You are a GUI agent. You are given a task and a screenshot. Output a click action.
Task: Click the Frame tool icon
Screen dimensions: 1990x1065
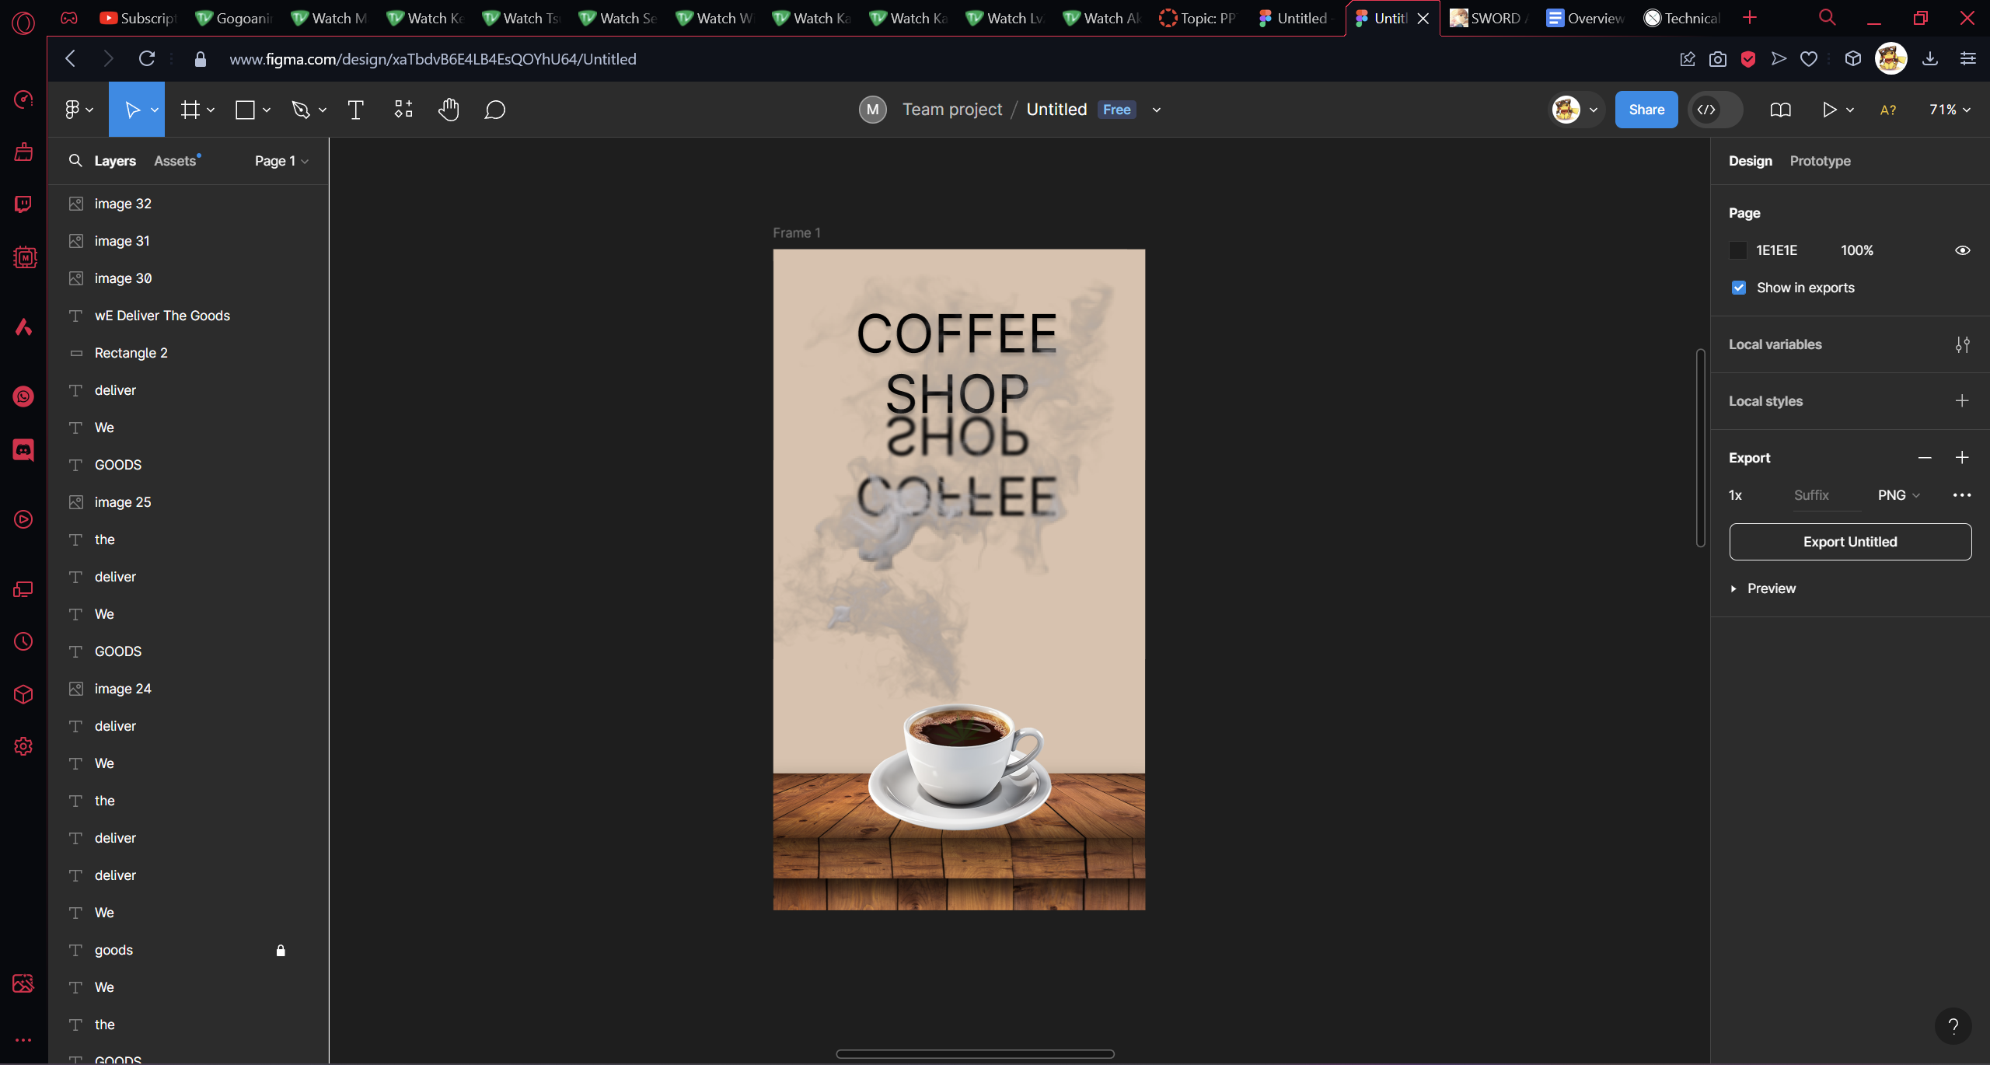190,110
